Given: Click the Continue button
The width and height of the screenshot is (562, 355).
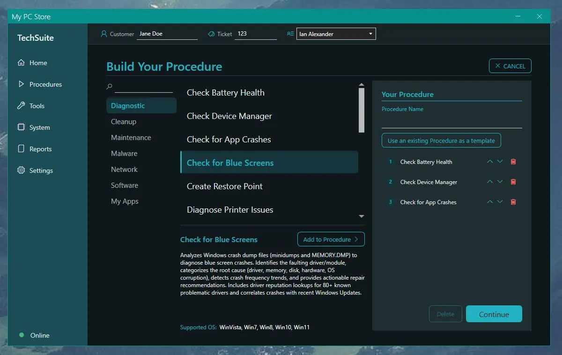Looking at the screenshot, I should pyautogui.click(x=494, y=314).
